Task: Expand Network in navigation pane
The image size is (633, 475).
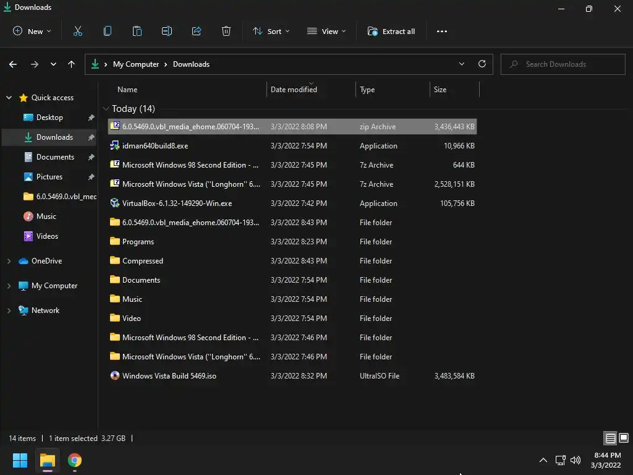Action: pos(9,310)
